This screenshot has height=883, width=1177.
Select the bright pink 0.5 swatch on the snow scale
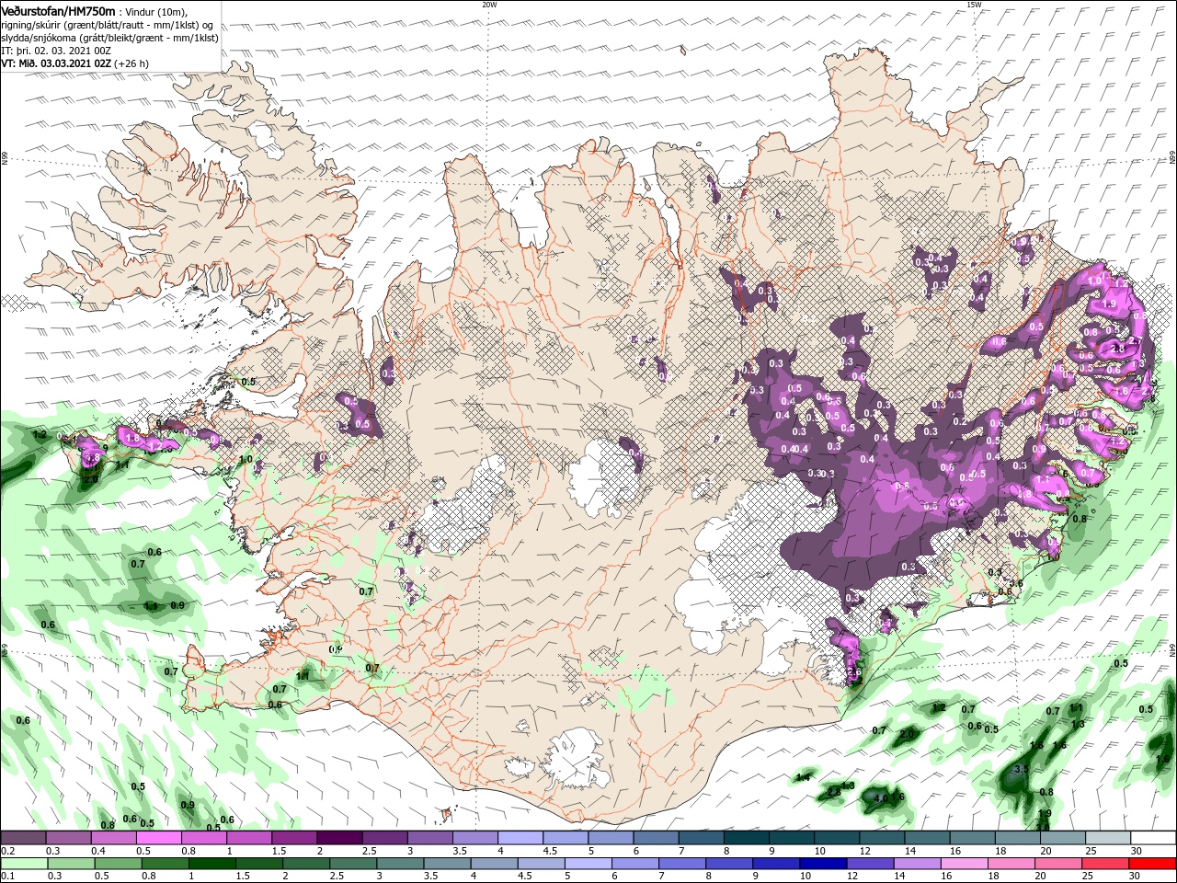coord(158,838)
